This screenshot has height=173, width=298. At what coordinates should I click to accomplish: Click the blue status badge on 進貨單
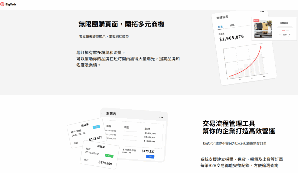pyautogui.click(x=96, y=127)
